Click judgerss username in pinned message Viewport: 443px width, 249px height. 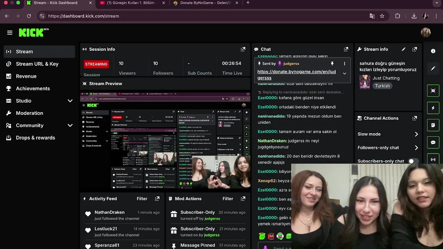tap(291, 64)
